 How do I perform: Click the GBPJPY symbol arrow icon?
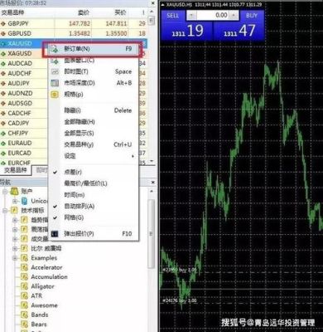(x=3, y=24)
